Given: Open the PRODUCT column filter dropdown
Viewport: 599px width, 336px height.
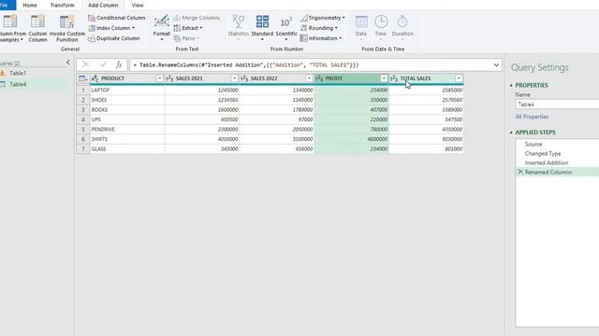Looking at the screenshot, I should coord(159,78).
